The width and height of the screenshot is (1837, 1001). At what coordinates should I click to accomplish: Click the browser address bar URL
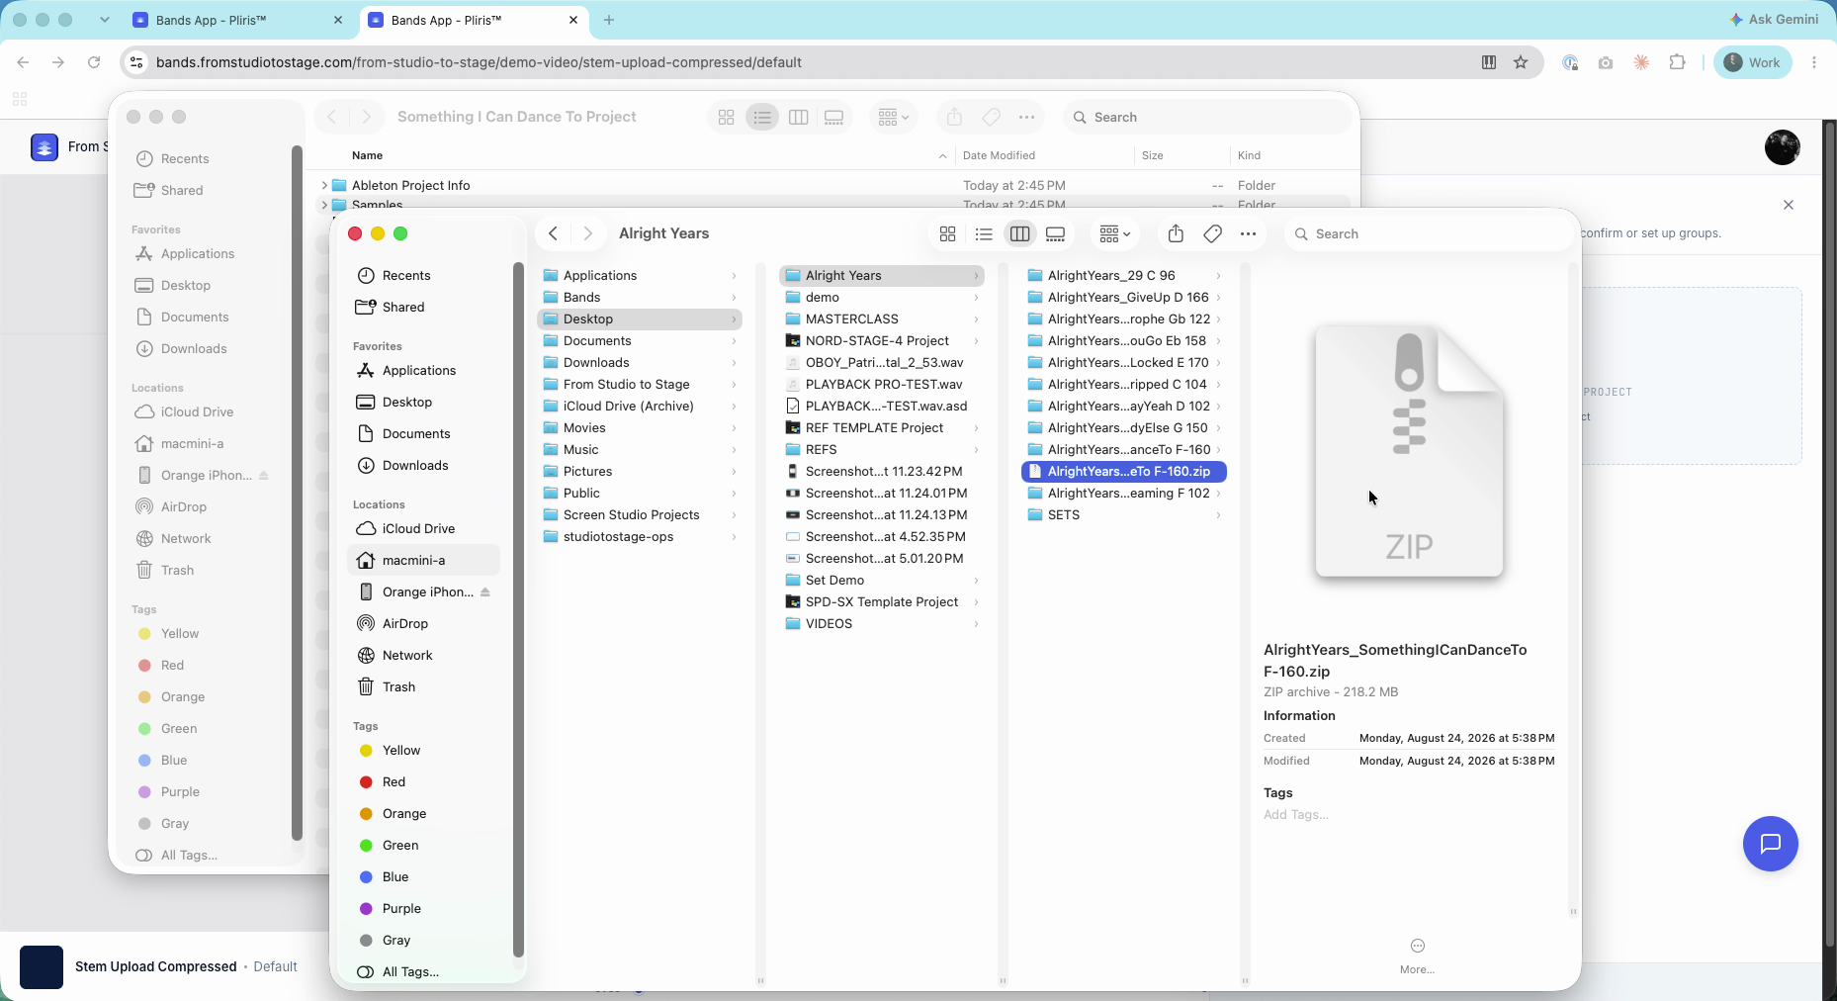(x=479, y=62)
